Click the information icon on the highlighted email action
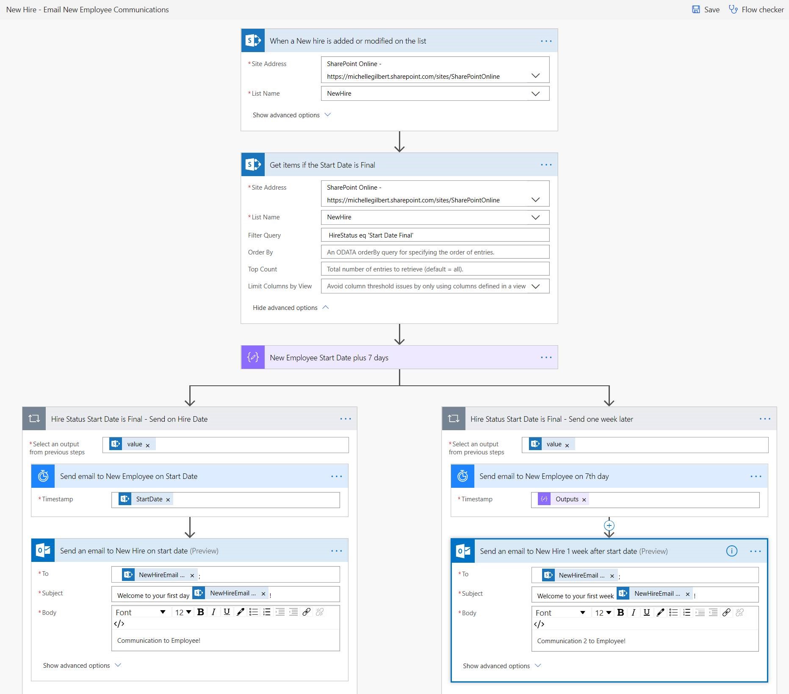Image resolution: width=789 pixels, height=694 pixels. [x=732, y=551]
